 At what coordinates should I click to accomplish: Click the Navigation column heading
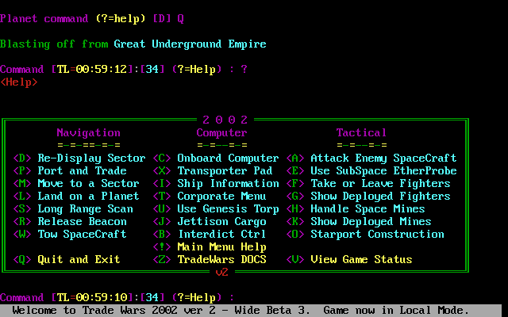point(88,132)
